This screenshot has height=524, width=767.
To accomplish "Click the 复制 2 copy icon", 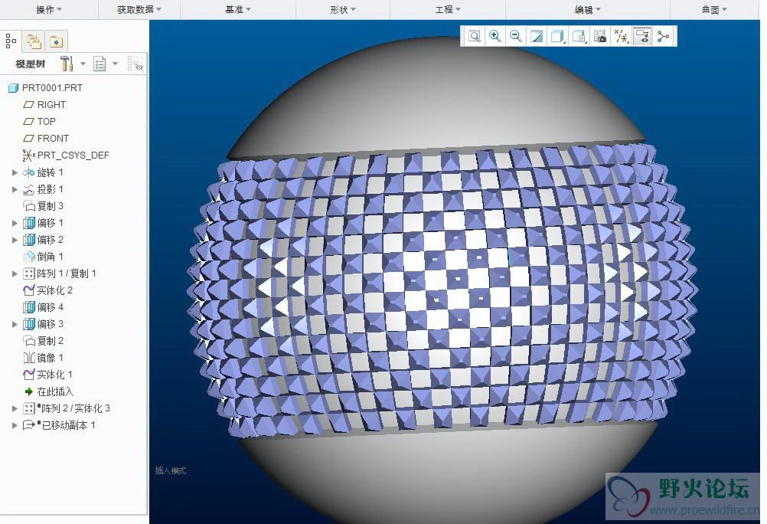I will 29,341.
